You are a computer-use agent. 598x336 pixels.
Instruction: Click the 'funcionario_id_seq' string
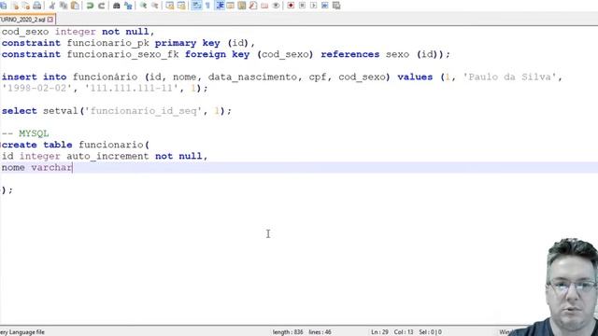[x=143, y=111]
